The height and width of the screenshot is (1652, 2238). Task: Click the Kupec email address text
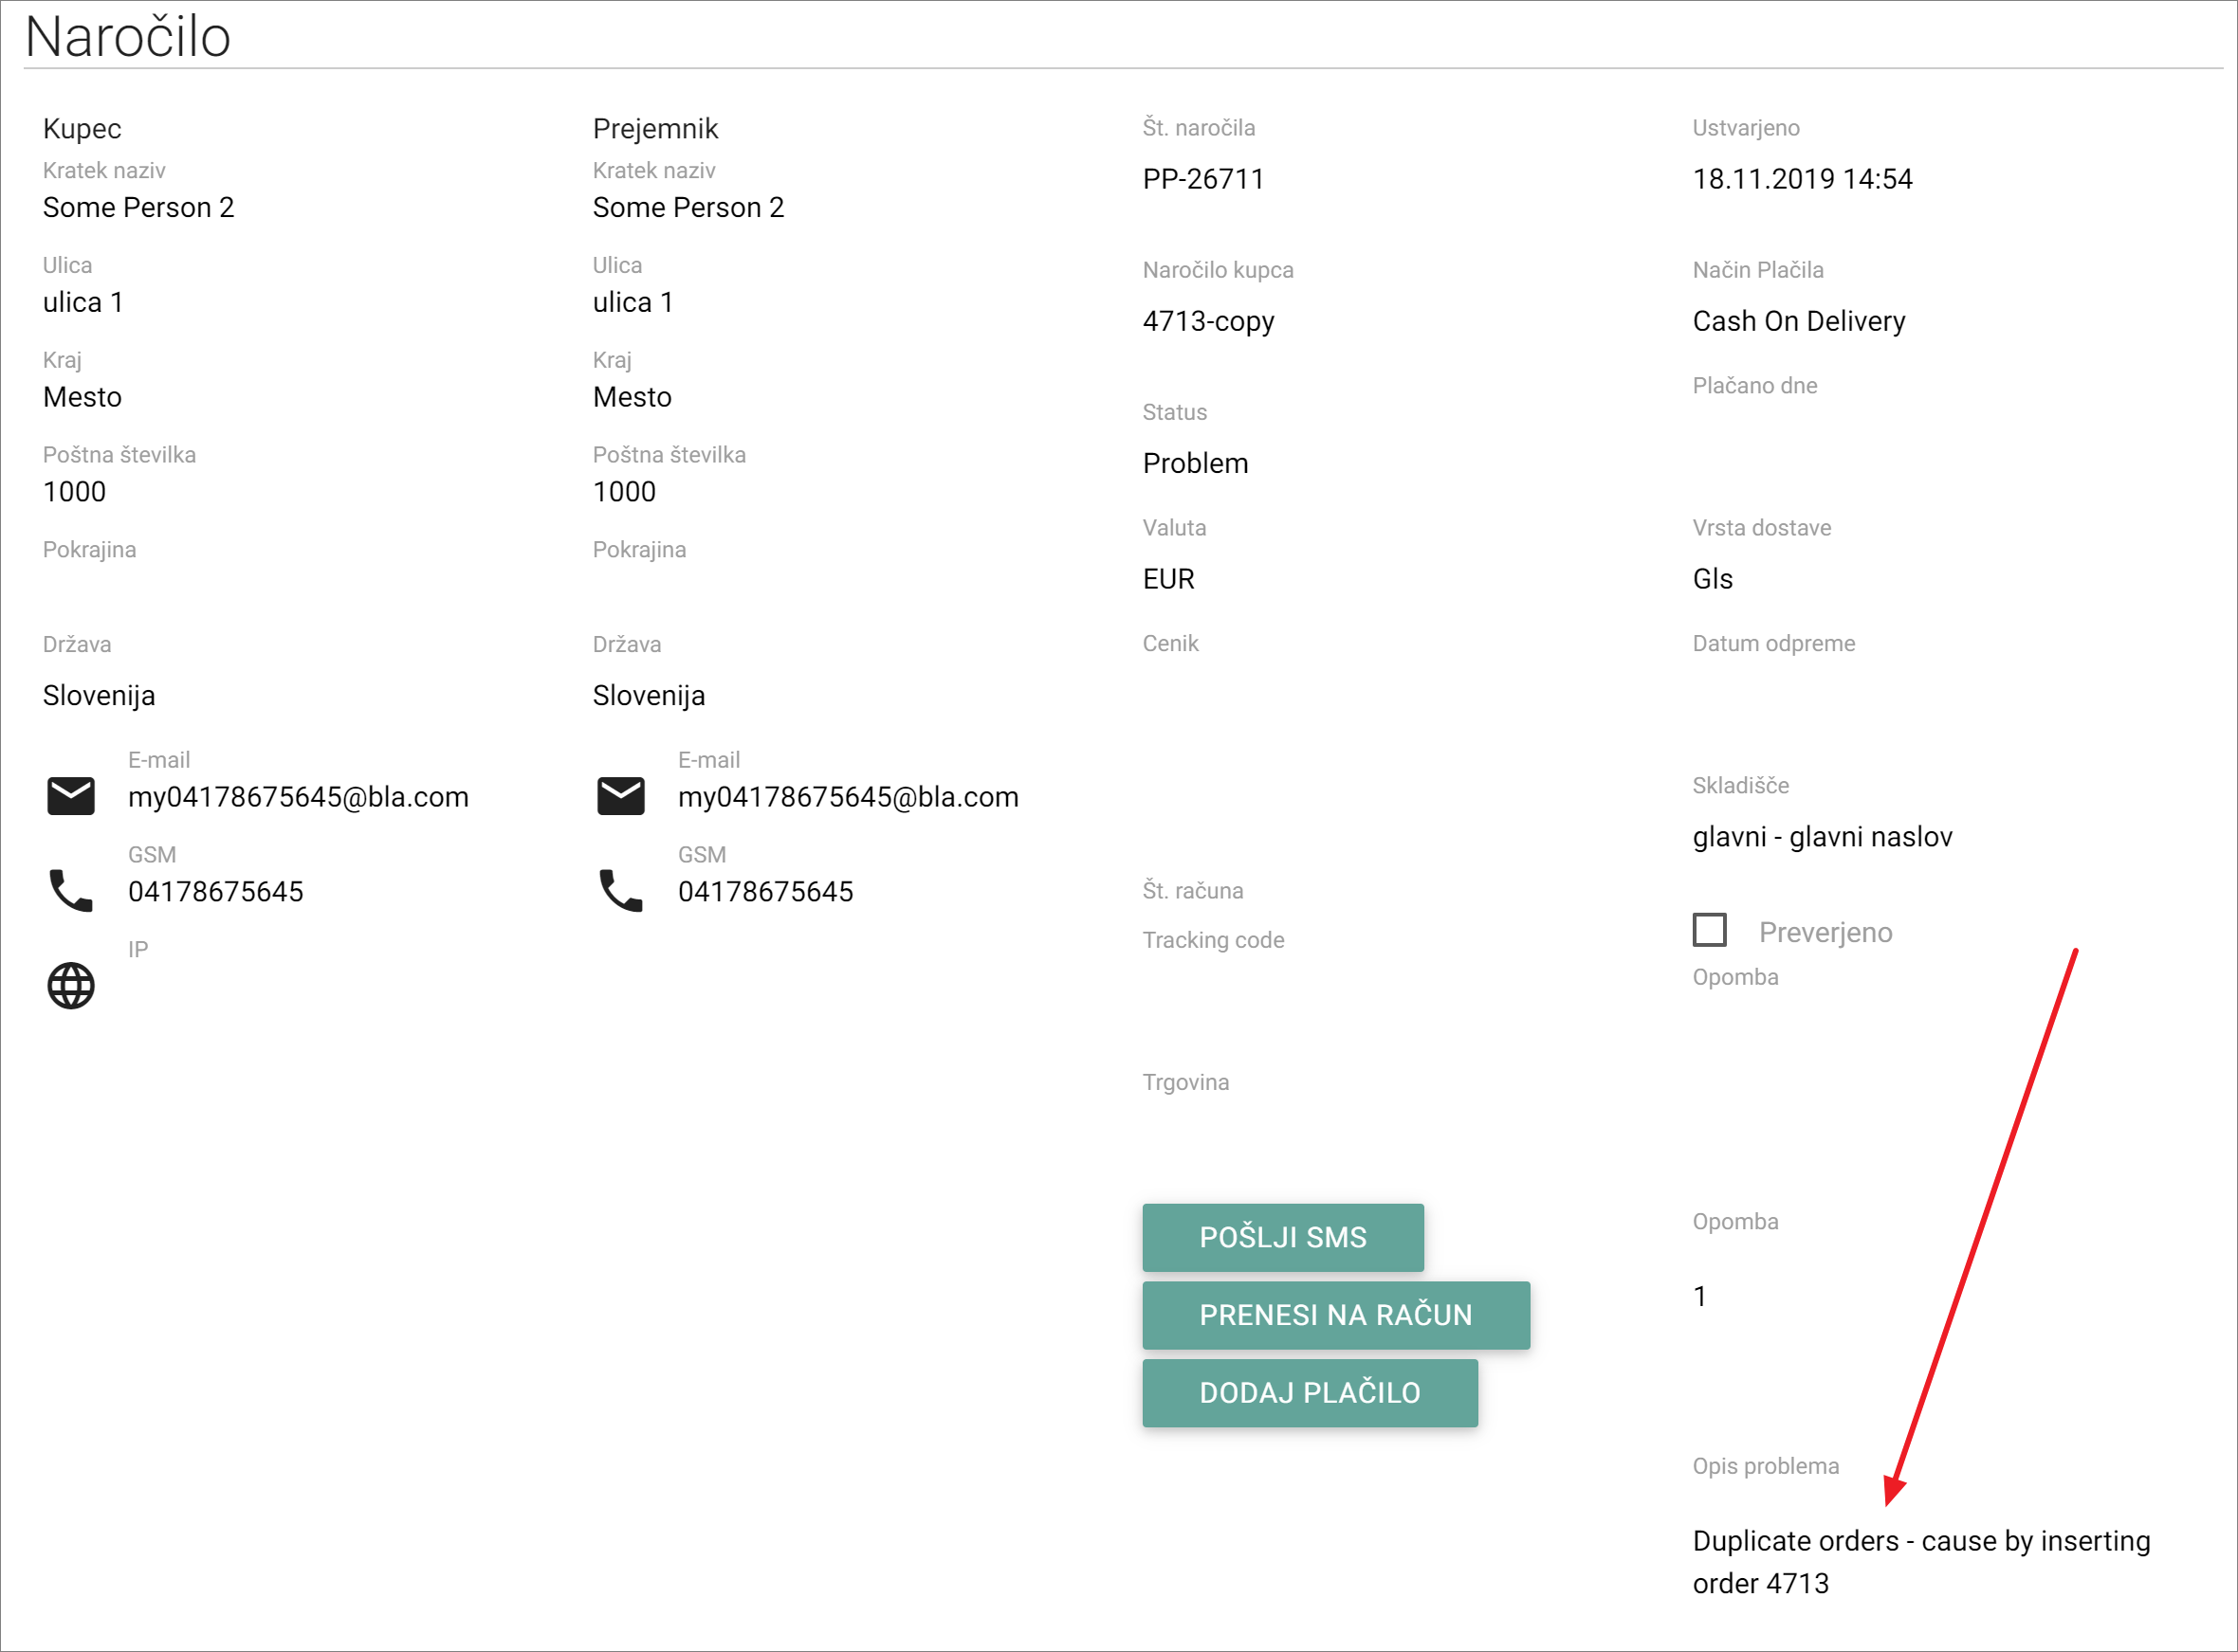point(298,797)
